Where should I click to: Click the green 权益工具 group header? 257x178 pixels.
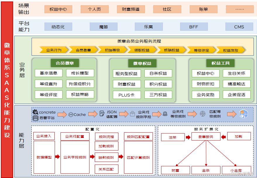tap(220, 63)
